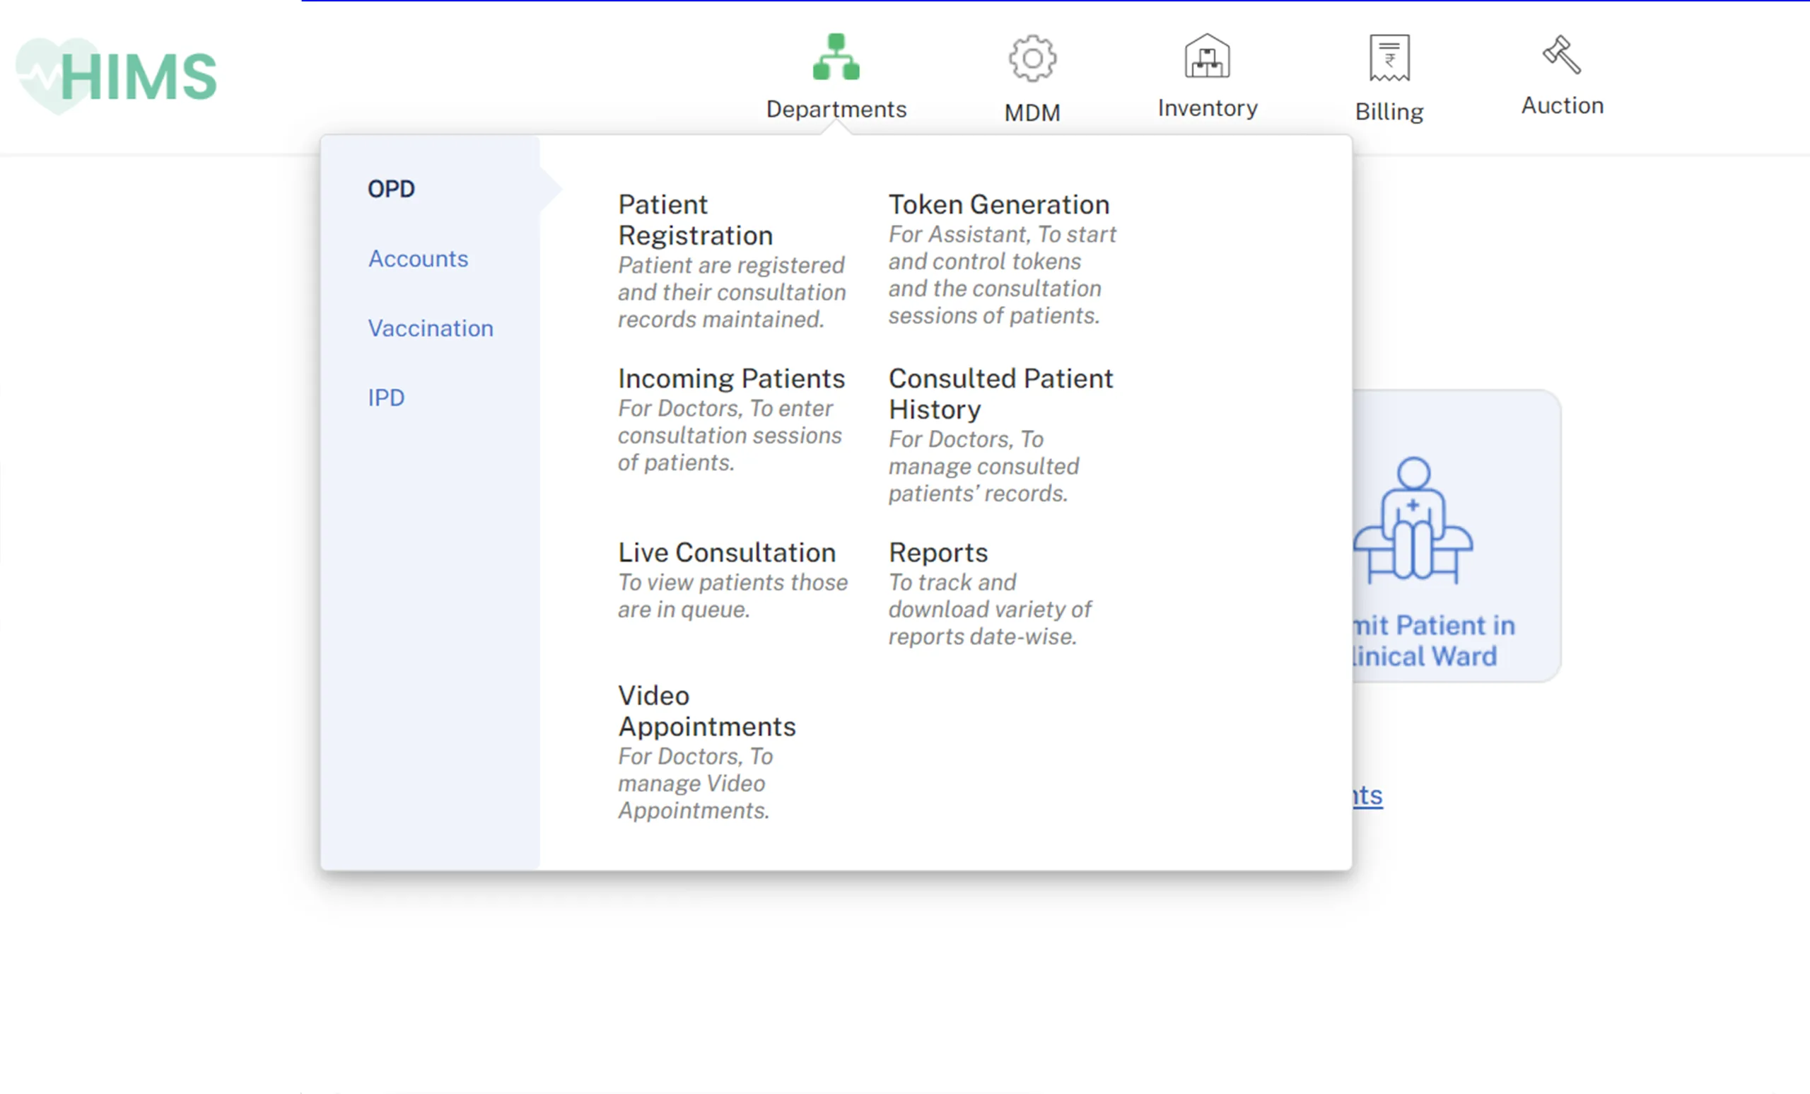Open Patient Registration

click(696, 219)
